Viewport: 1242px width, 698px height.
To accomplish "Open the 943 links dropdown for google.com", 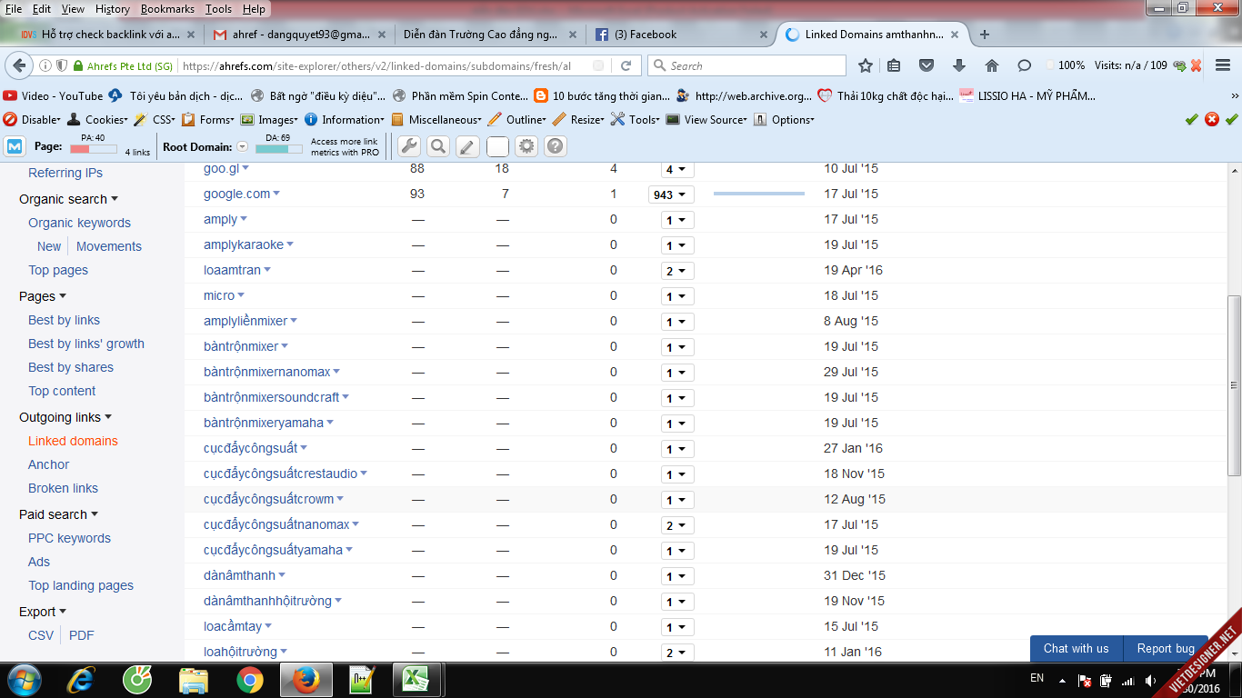I will click(671, 194).
